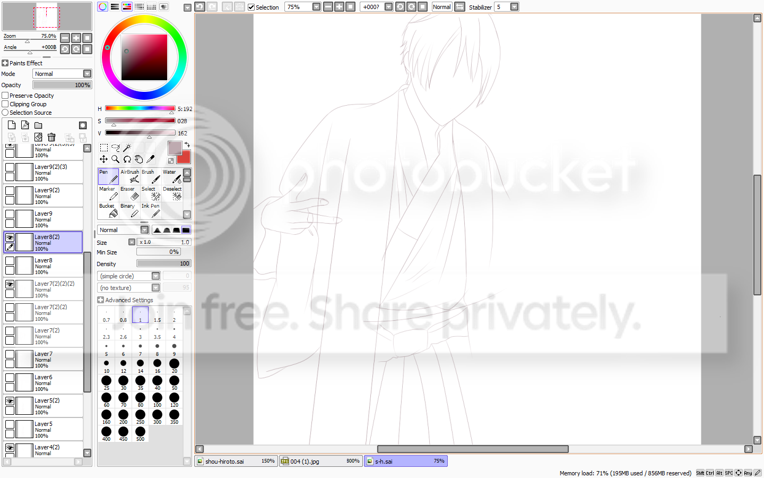Show the HSV slider panel tab
The image size is (764, 478).
click(x=127, y=7)
